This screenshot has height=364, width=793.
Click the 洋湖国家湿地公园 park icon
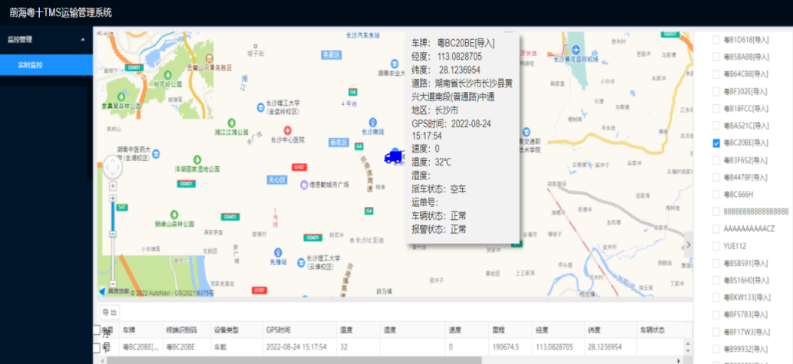(x=197, y=159)
